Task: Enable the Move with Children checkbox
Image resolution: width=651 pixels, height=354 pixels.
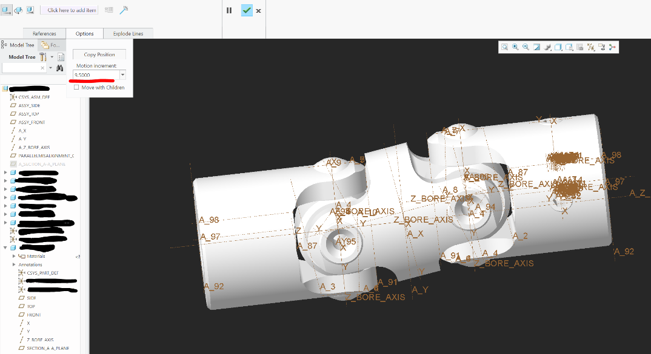Action: (76, 87)
